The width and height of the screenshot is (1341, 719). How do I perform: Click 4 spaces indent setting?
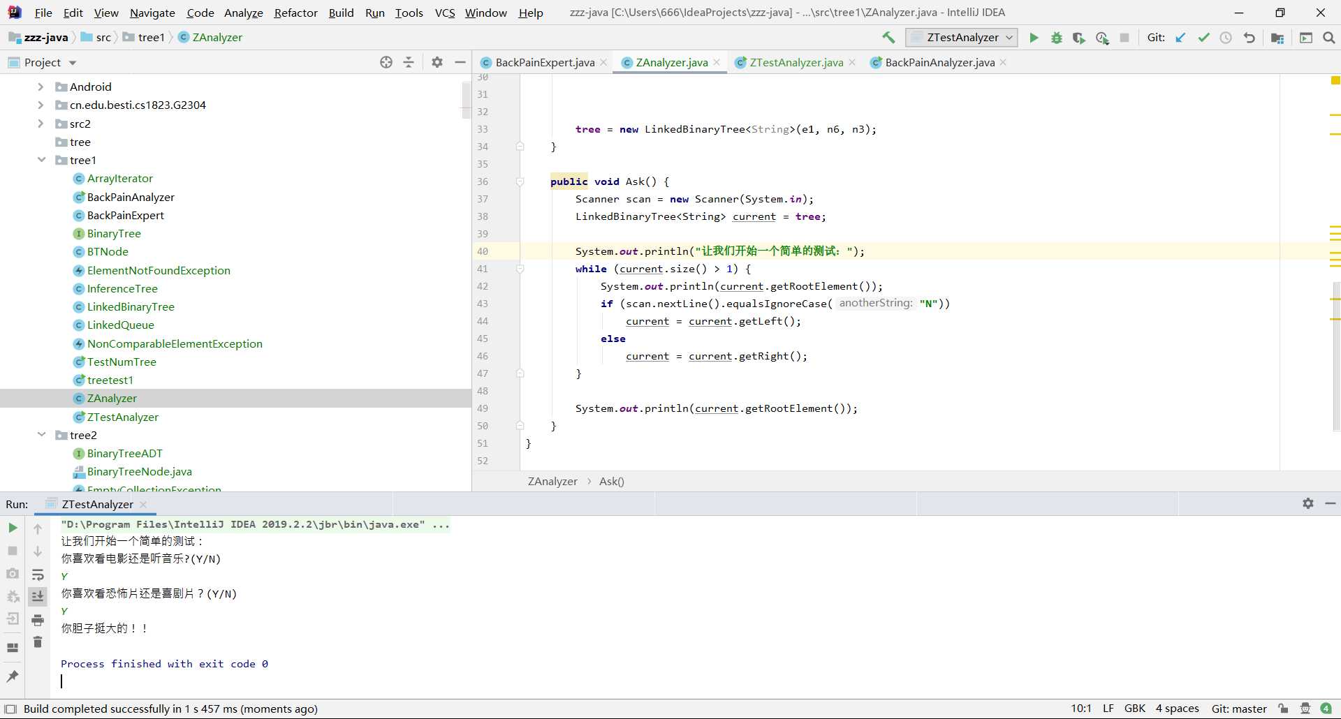1177,709
